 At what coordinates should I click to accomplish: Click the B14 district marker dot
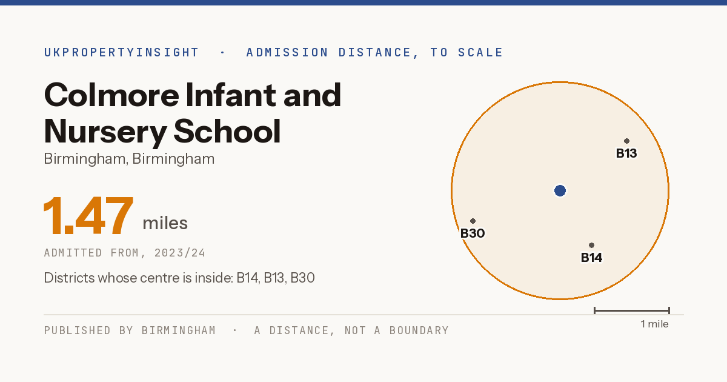click(x=591, y=246)
